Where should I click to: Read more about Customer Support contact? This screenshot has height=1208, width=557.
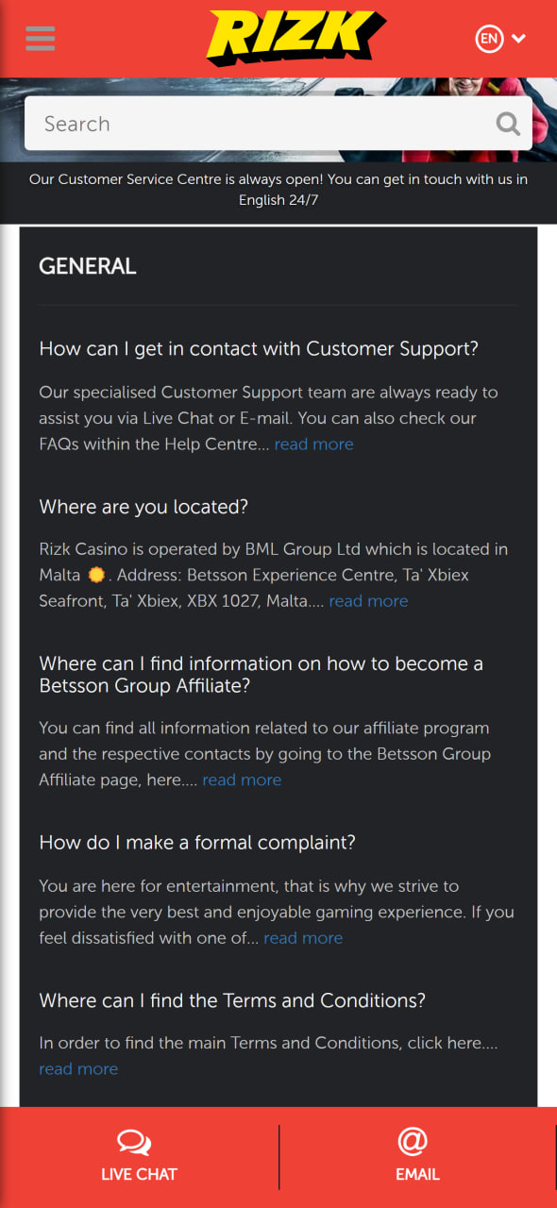click(313, 444)
